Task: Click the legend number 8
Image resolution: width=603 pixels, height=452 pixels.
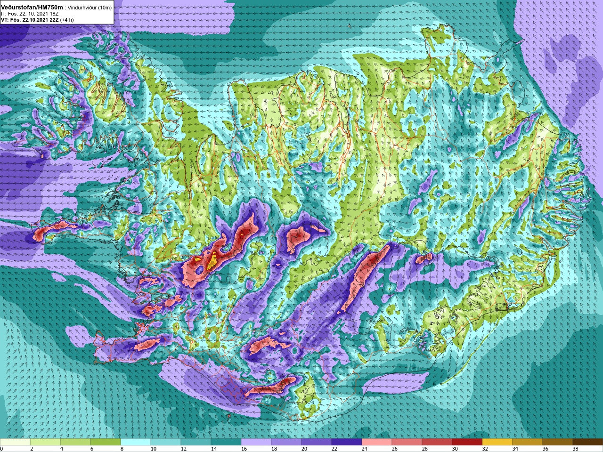Action: [x=122, y=449]
